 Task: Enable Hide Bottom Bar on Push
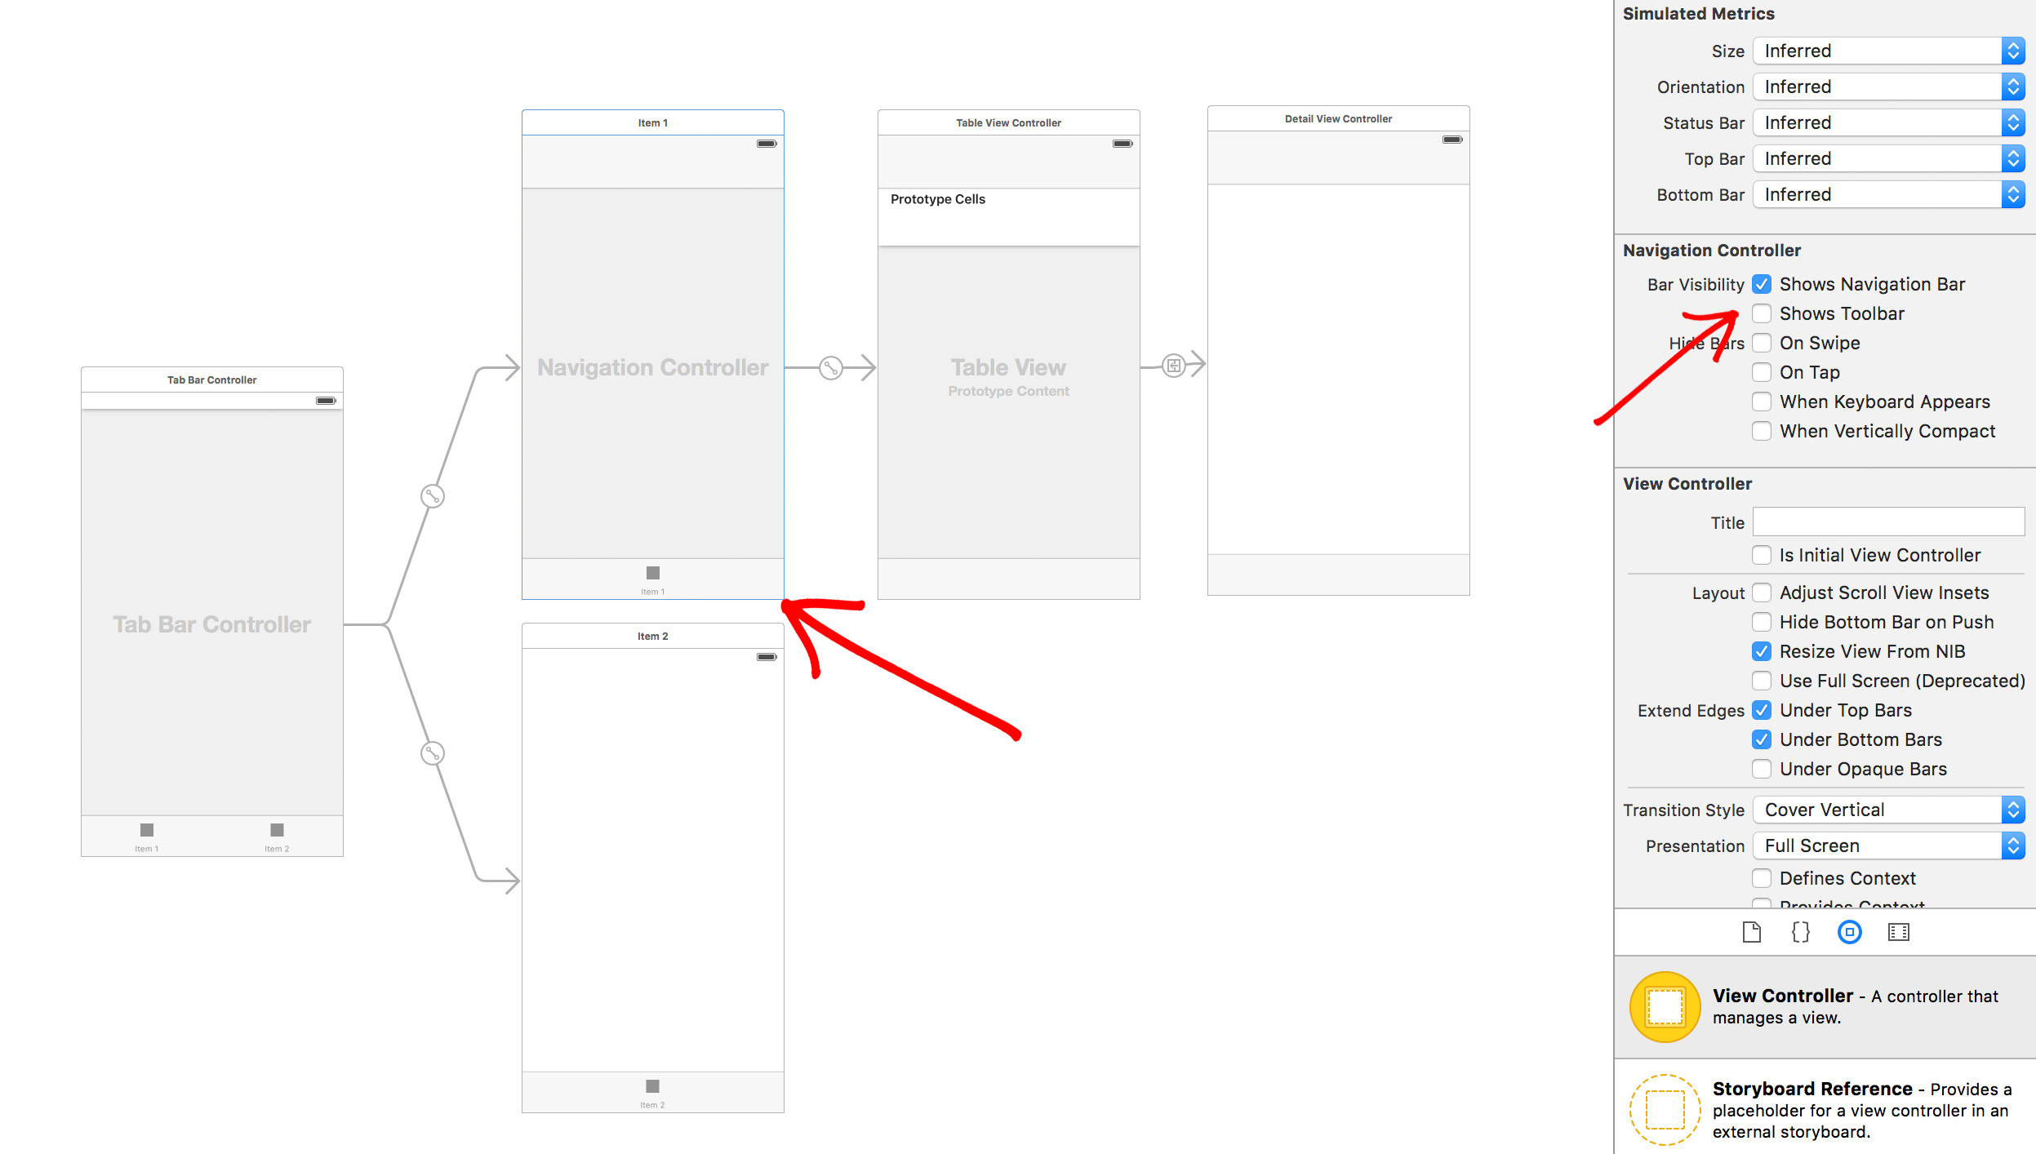pyautogui.click(x=1762, y=621)
